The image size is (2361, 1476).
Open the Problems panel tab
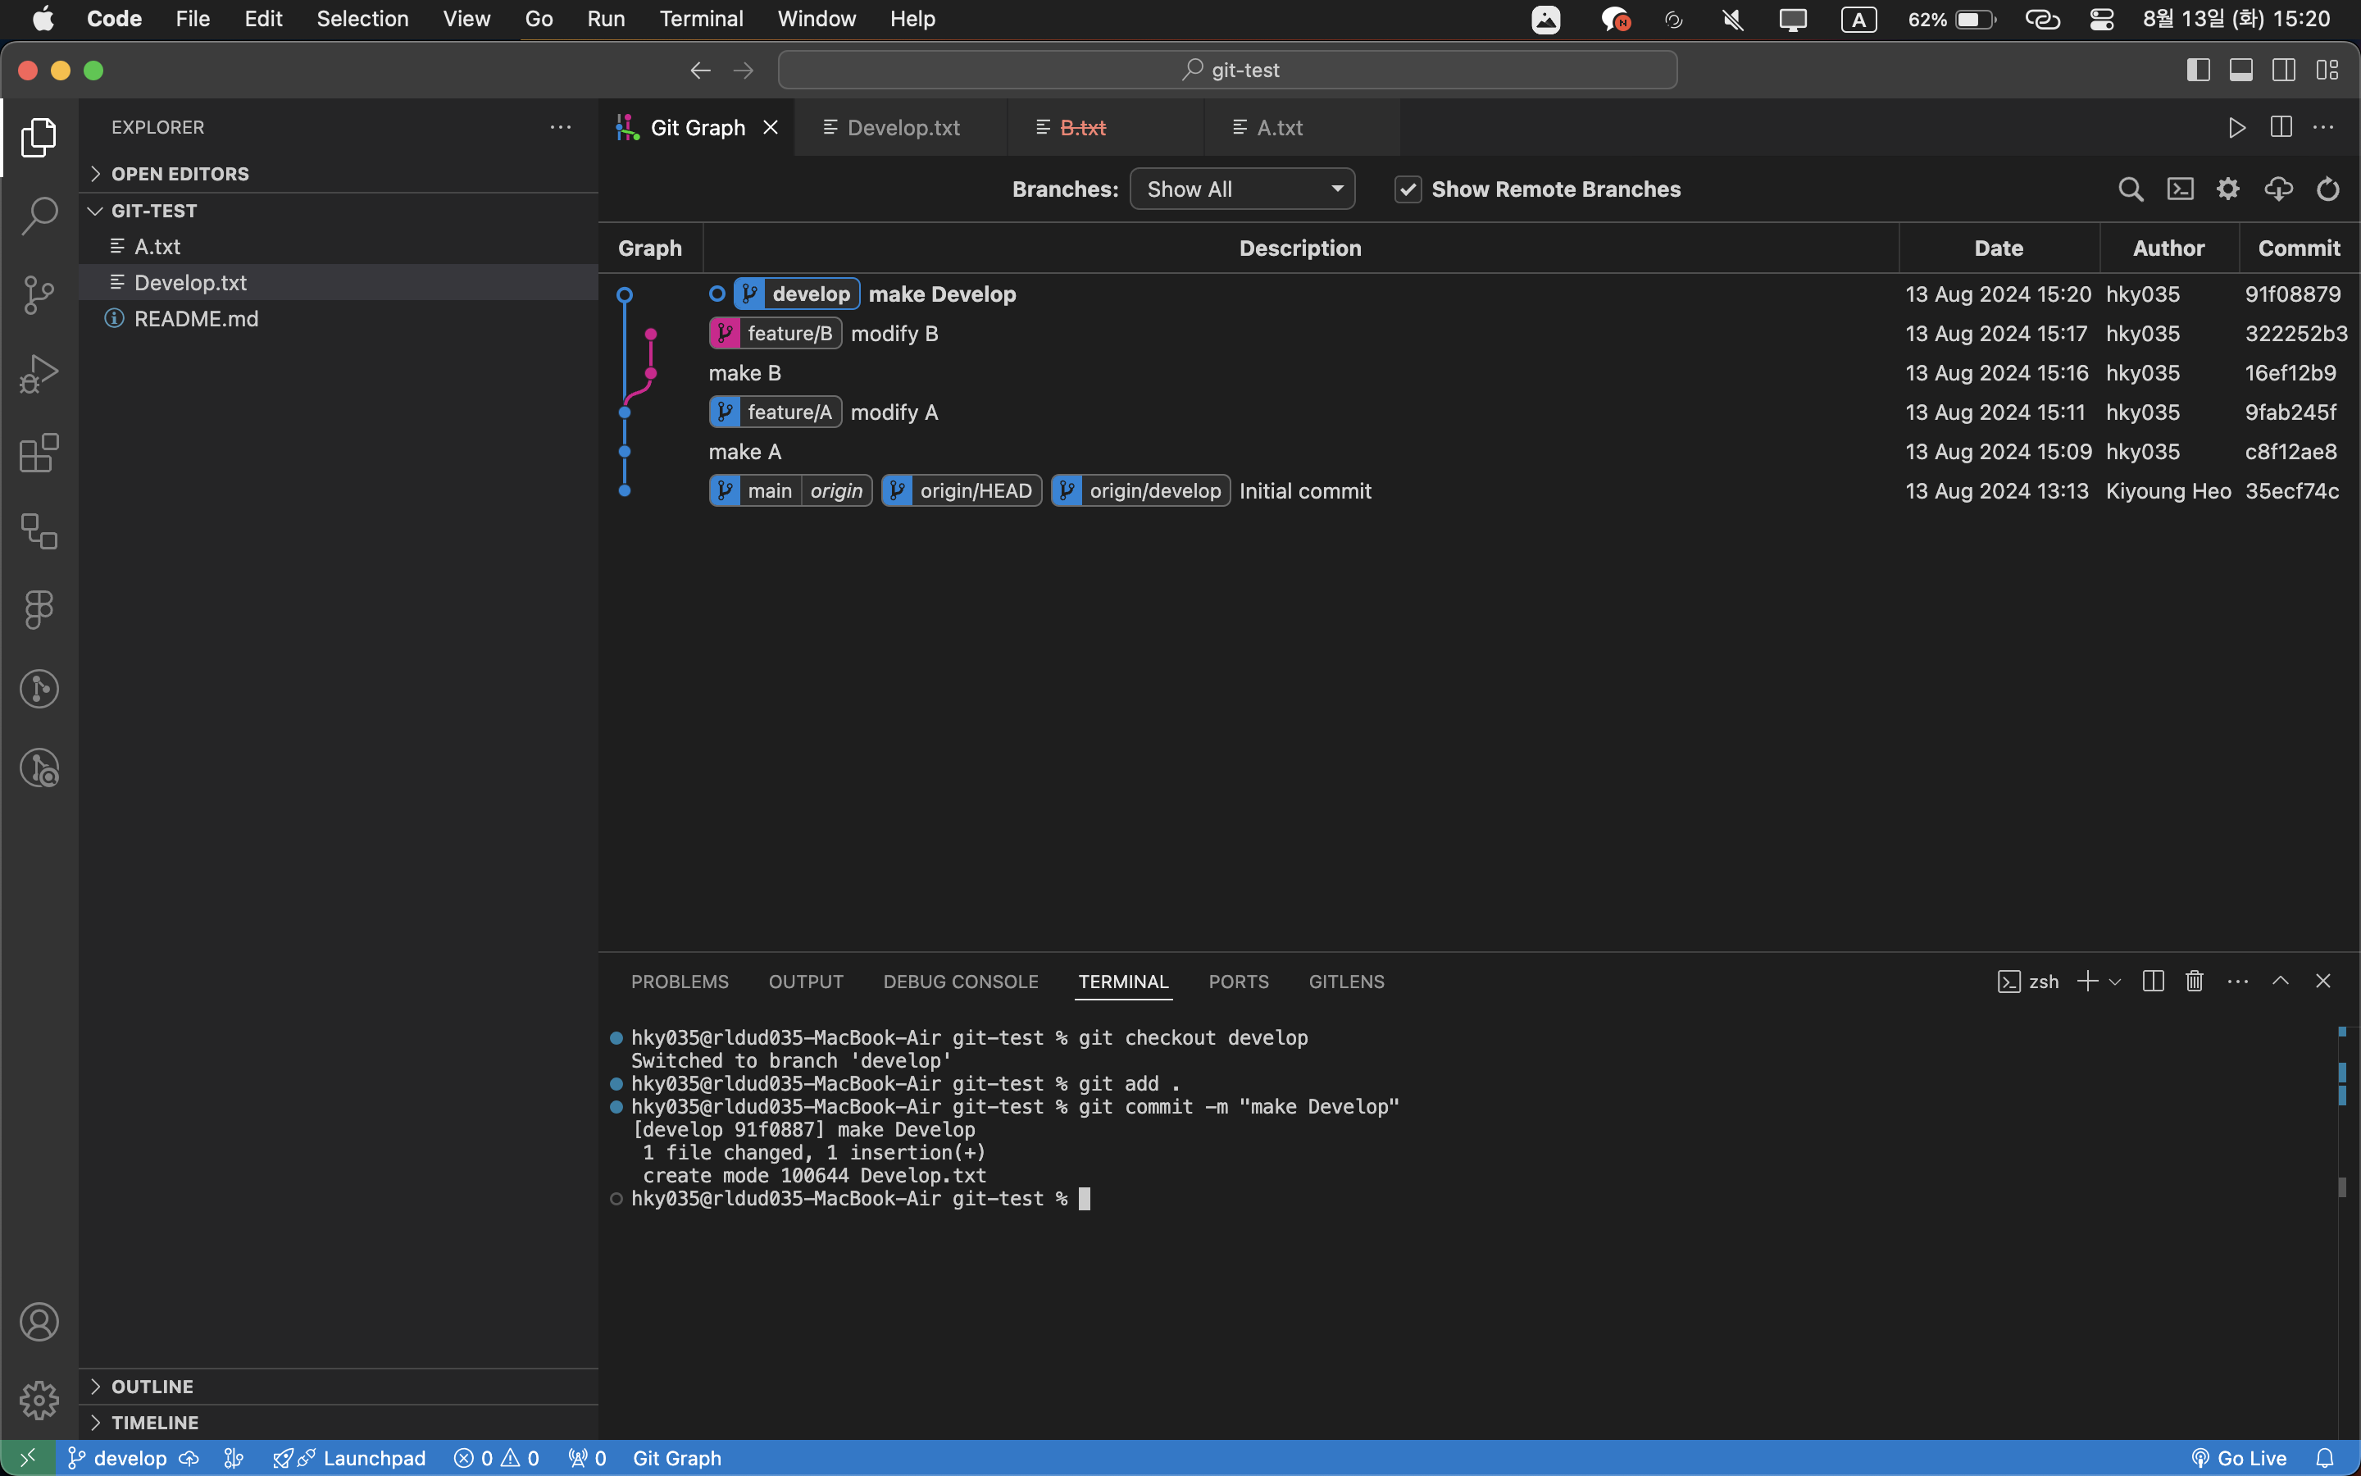(x=679, y=981)
